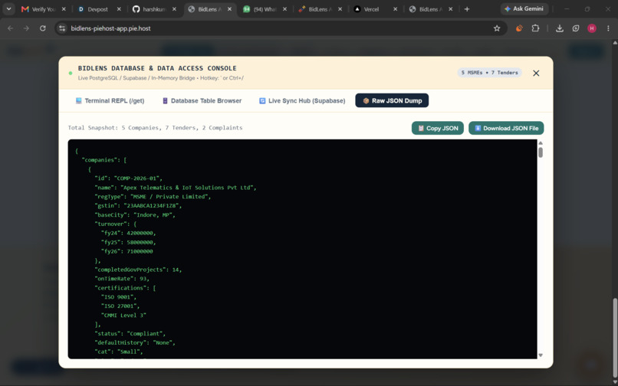Open Chrome three-dot menu
Viewport: 618px width, 386px height.
click(608, 28)
